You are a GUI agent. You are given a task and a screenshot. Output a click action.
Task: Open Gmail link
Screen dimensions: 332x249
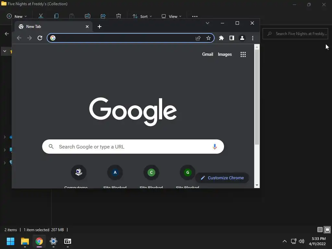pyautogui.click(x=207, y=54)
